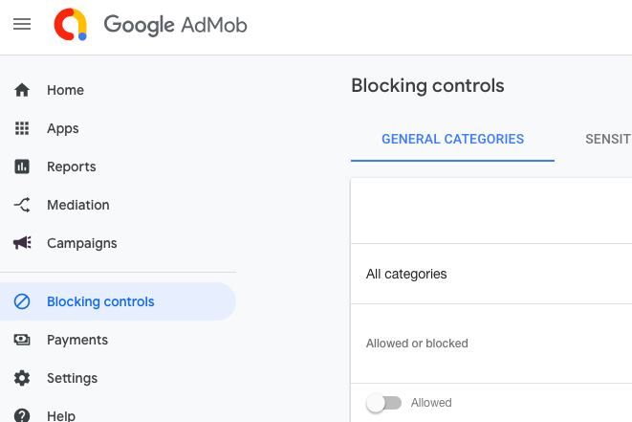The height and width of the screenshot is (422, 632).
Task: Click the Google AdMob title text
Action: tap(175, 25)
